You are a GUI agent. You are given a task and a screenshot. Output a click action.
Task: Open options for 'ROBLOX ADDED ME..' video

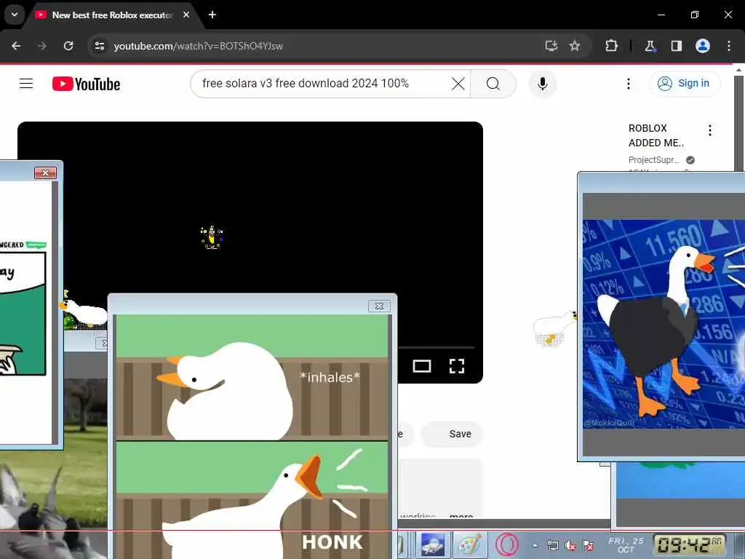click(x=710, y=130)
